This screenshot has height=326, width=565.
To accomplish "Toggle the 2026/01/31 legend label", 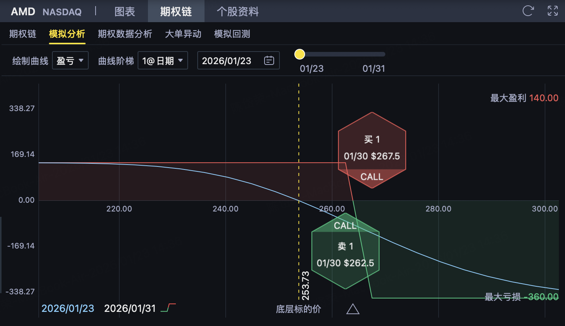I will click(130, 308).
